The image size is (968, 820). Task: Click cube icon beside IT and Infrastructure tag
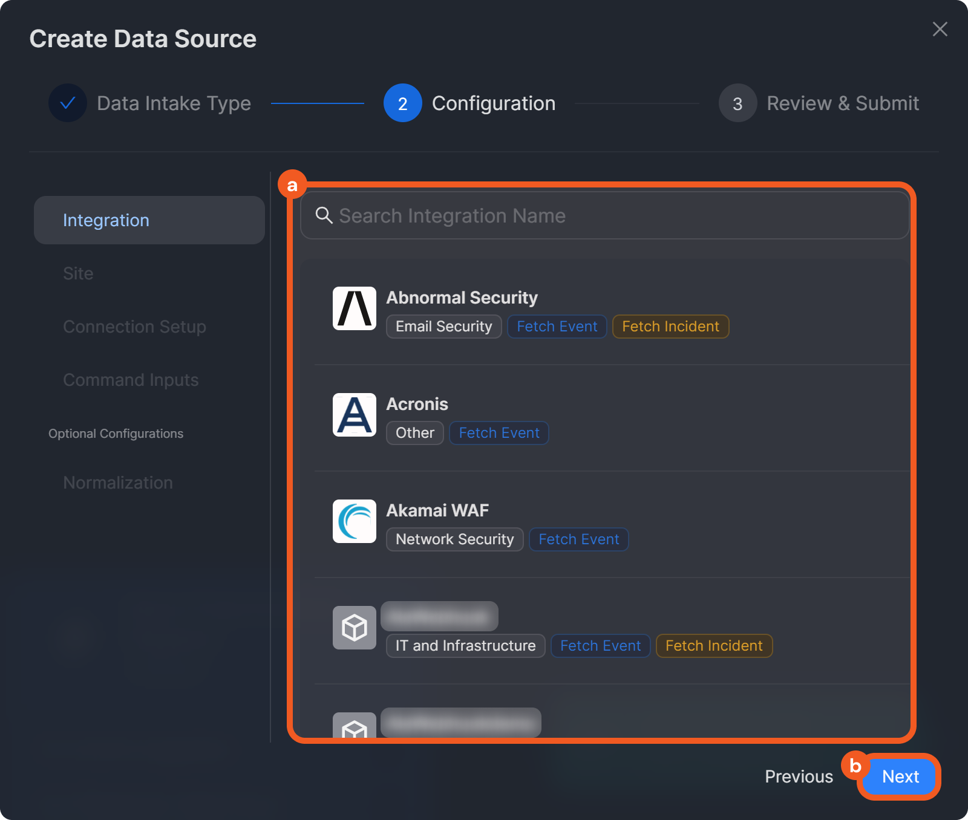tap(354, 628)
